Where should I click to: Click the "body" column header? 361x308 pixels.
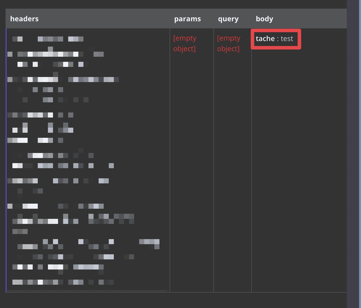tap(264, 19)
